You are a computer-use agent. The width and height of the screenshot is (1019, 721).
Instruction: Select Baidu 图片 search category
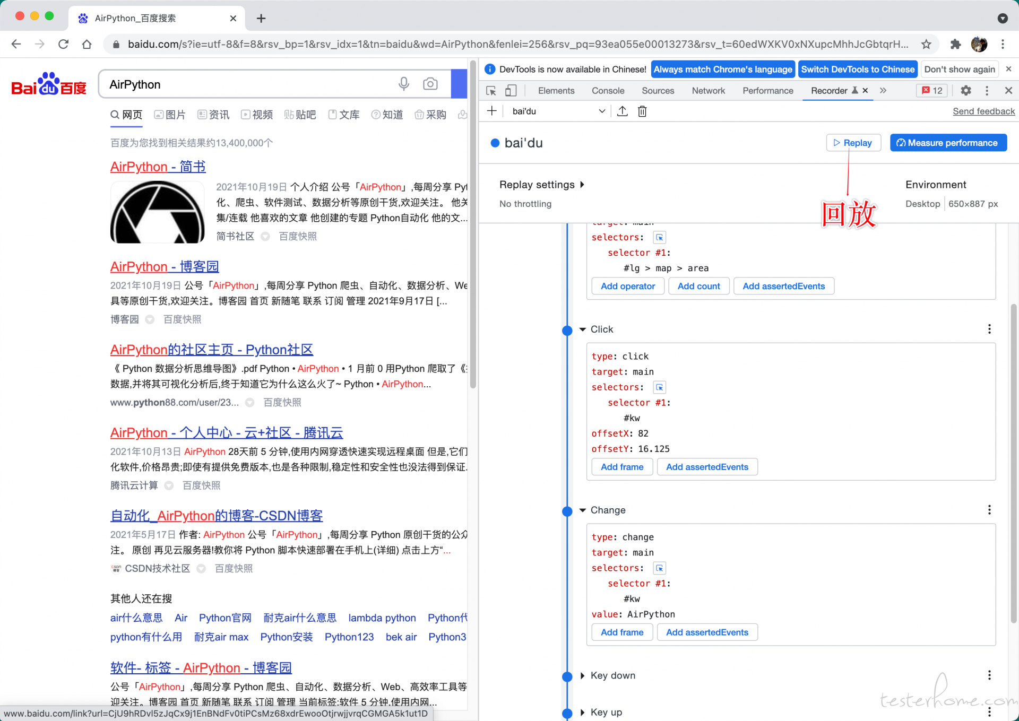(170, 115)
